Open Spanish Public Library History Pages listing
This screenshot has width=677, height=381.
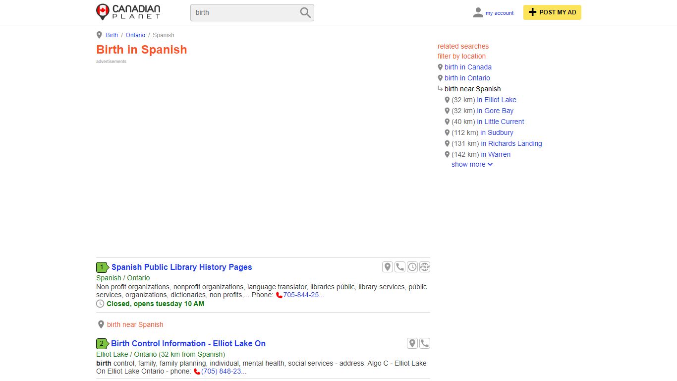pos(181,267)
